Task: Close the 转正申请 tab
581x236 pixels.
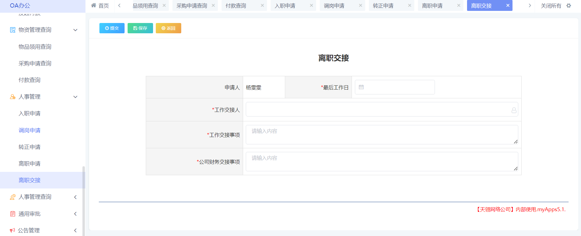Action: pyautogui.click(x=409, y=5)
